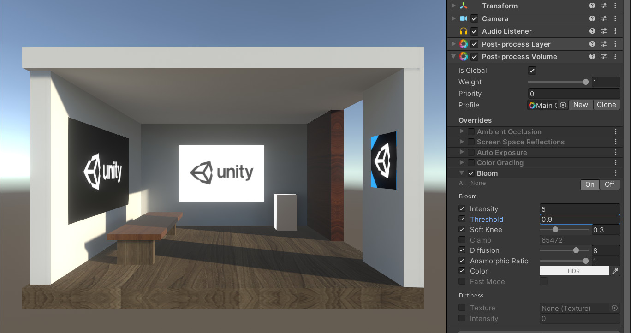The width and height of the screenshot is (631, 333).
Task: Collapse the Bloom settings foldout
Action: point(462,173)
